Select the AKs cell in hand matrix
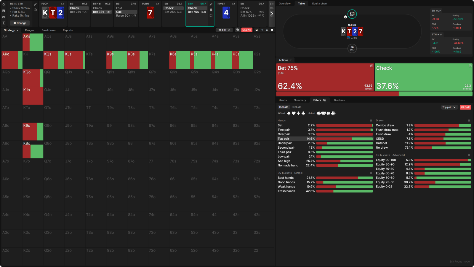This screenshot has width=474, height=267. click(33, 42)
